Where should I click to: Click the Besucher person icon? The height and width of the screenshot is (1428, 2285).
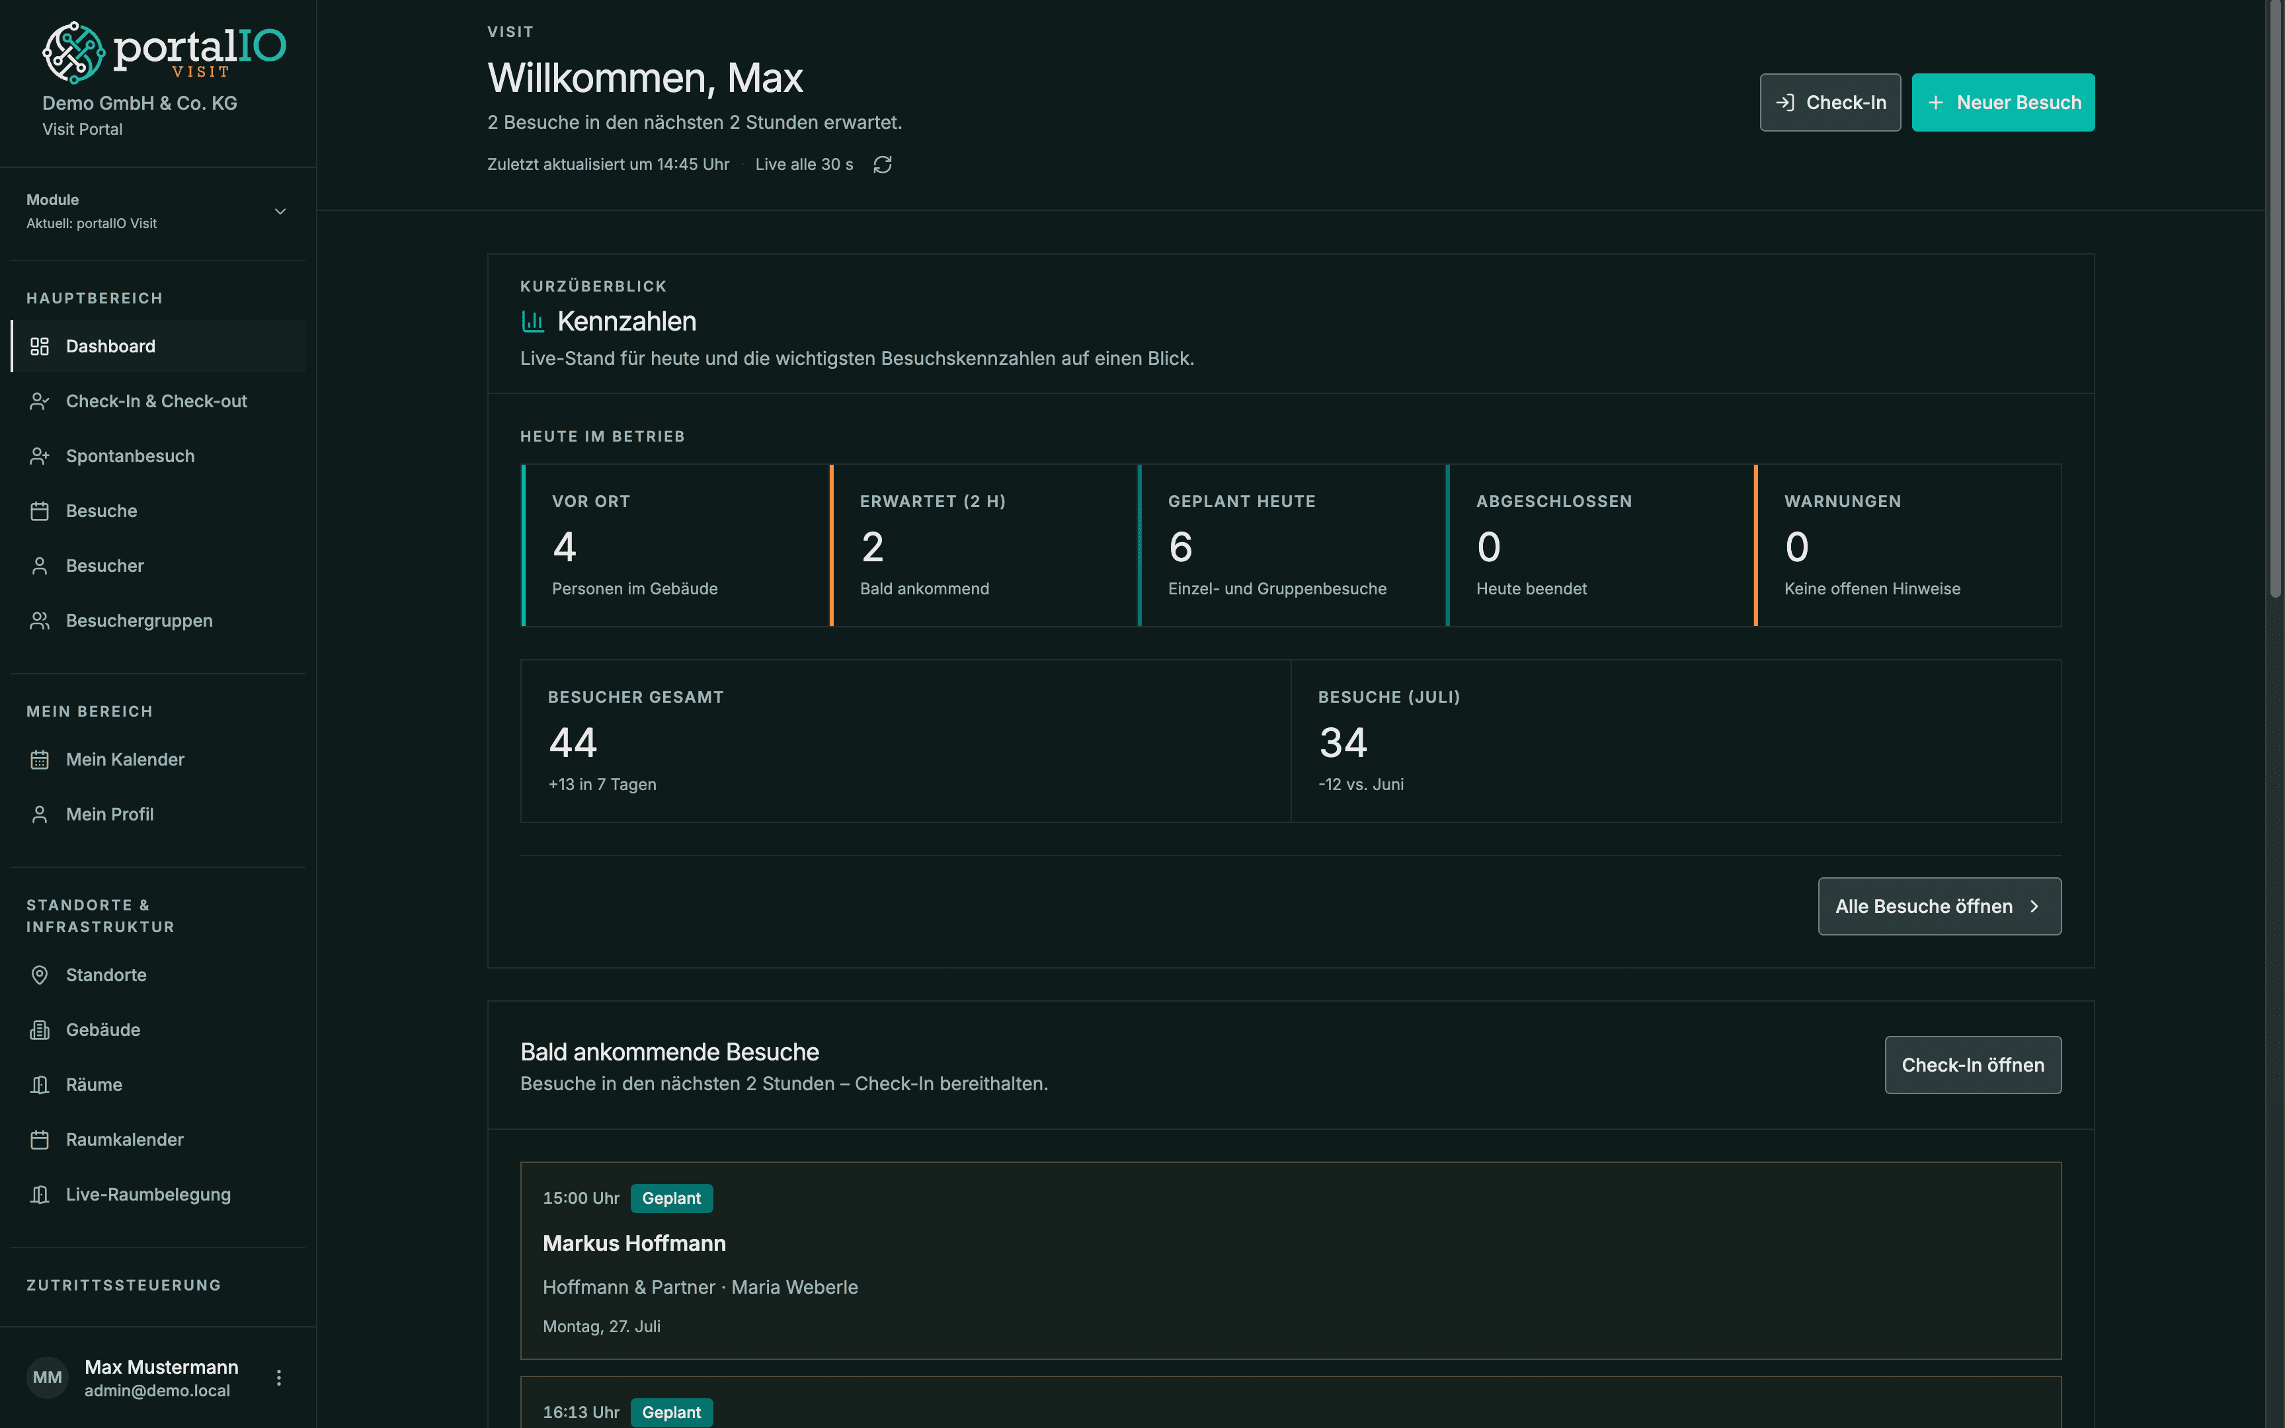(x=40, y=566)
